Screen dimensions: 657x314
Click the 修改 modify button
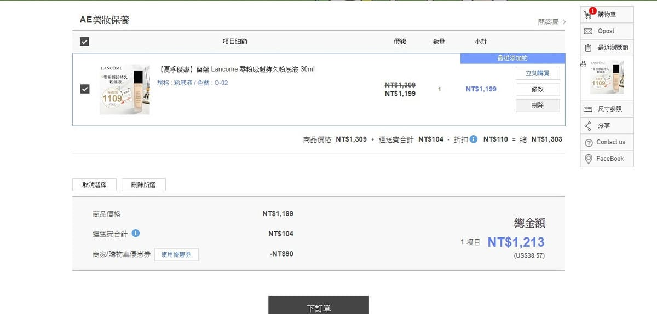[537, 89]
